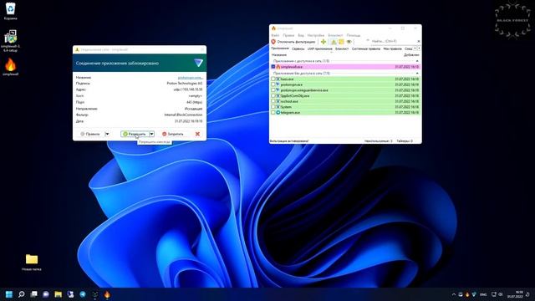Switch to the 'UWP приложения' tab
535x301 pixels.
coord(319,48)
